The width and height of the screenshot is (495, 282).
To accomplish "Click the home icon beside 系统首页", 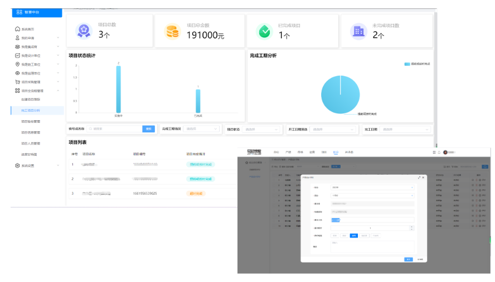I will pos(17,29).
